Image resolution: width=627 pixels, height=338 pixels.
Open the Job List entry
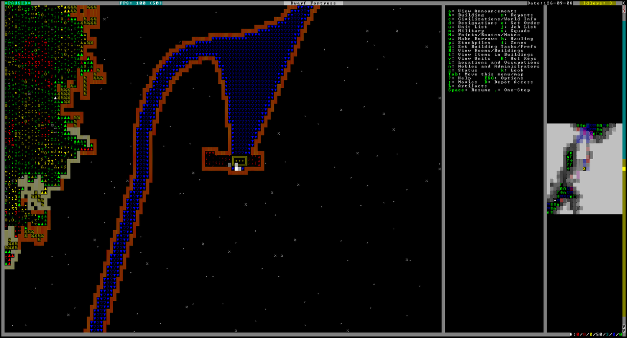(519, 27)
